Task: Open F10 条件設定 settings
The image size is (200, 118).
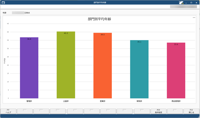Action: click(x=158, y=111)
